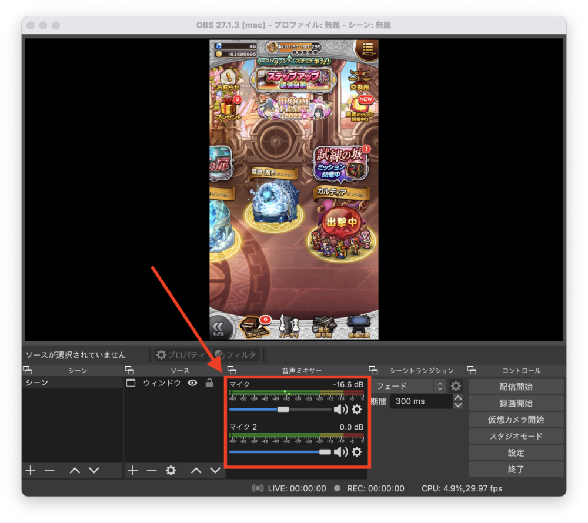The height and width of the screenshot is (523, 588).
Task: Enable スタジオモード
Action: [516, 436]
